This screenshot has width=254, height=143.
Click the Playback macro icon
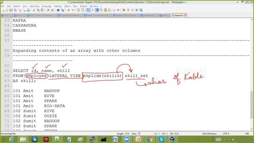coord(133,10)
